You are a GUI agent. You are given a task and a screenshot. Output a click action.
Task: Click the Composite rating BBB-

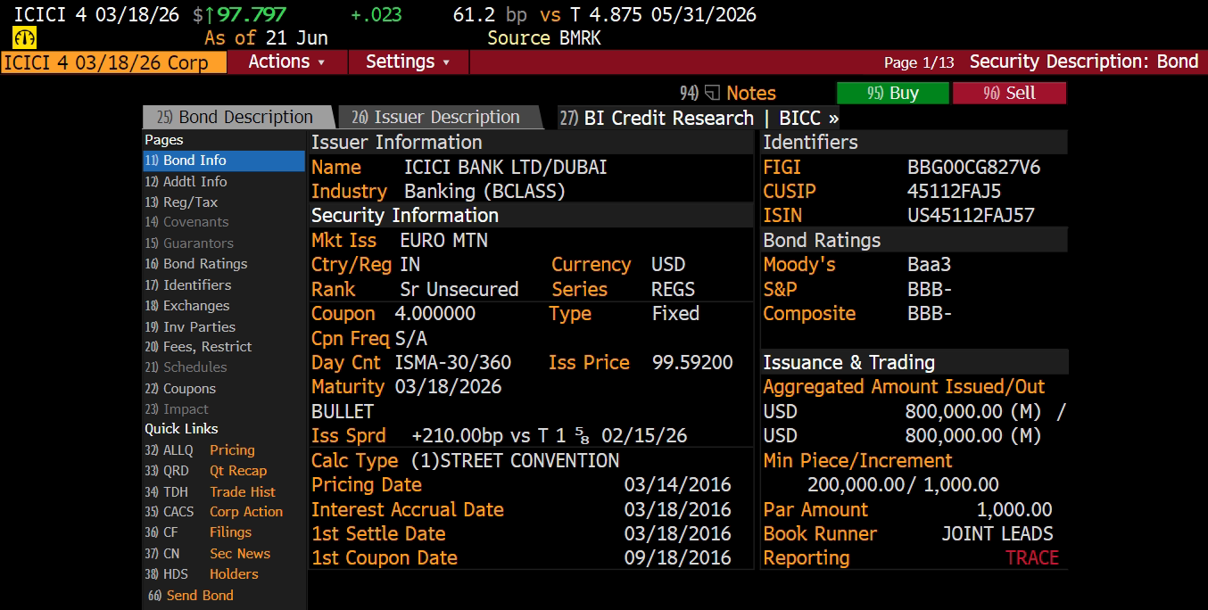tap(930, 314)
